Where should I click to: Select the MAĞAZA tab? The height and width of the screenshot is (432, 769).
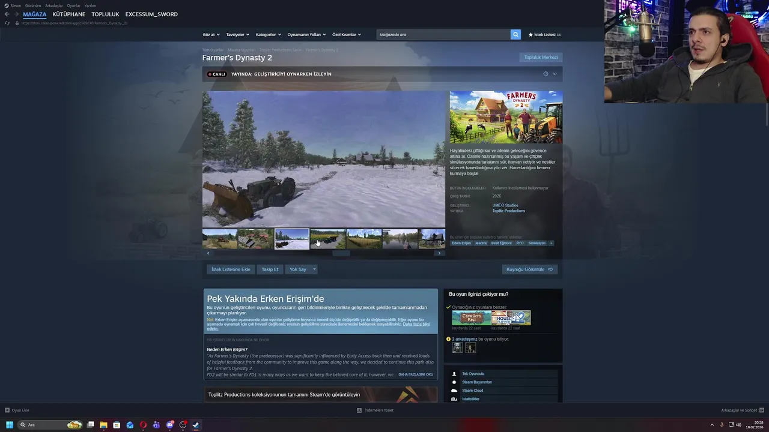pos(35,14)
